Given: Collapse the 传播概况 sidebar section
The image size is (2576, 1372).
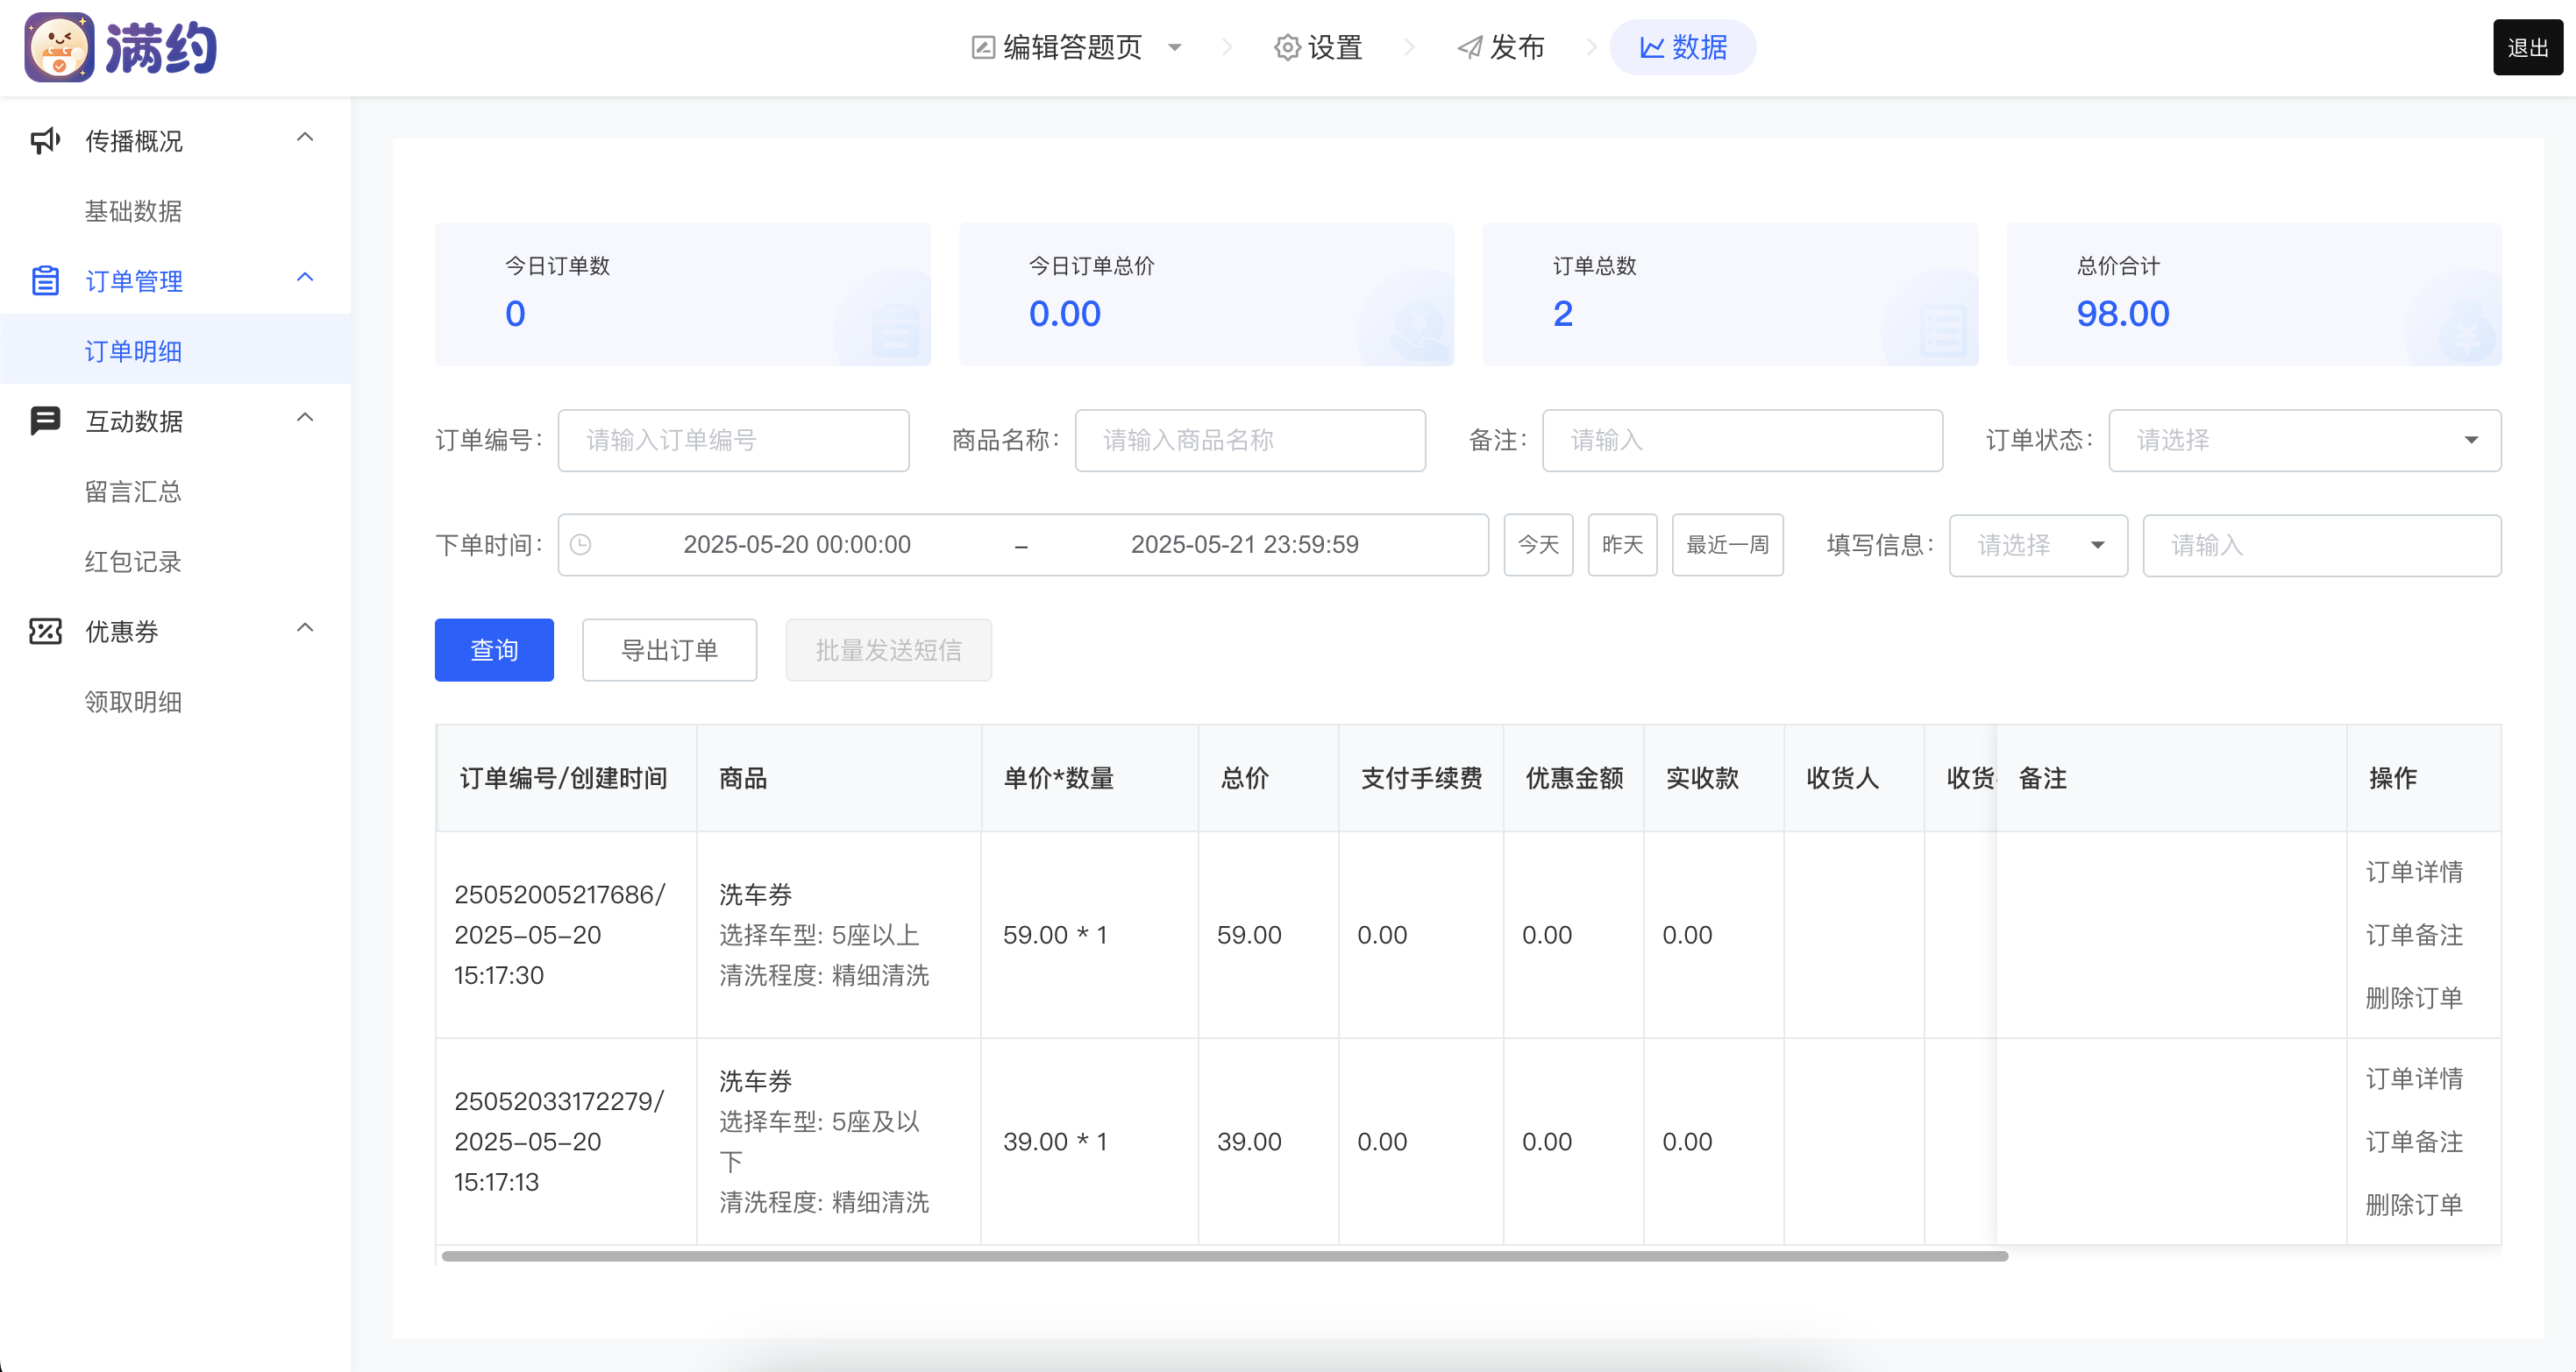Looking at the screenshot, I should 305,138.
